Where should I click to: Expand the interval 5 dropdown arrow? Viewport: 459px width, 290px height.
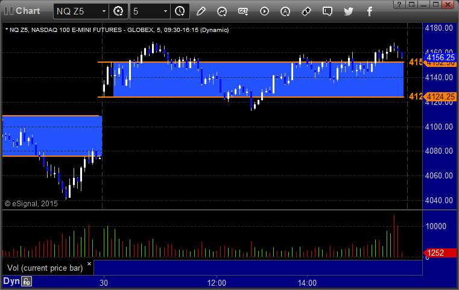165,11
